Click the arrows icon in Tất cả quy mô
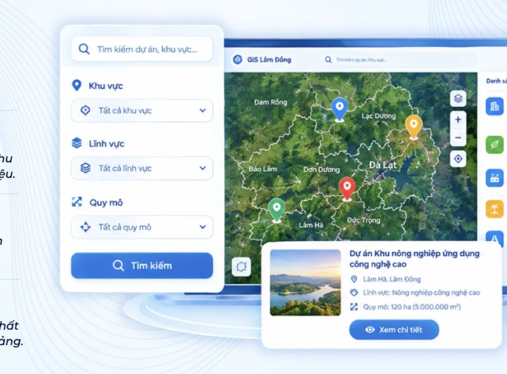 click(85, 227)
